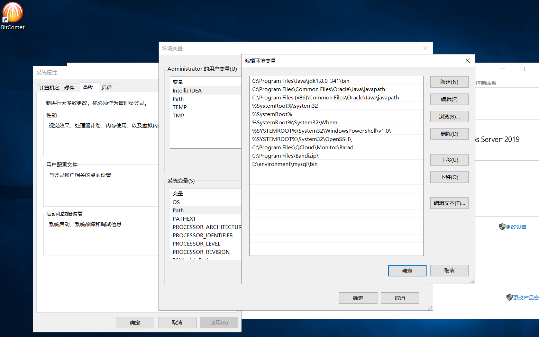This screenshot has height=337, width=539.
Task: Click the 浏览(B)... button
Action: click(x=449, y=117)
